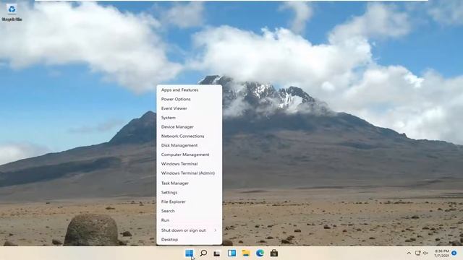463x260 pixels.
Task: Choose Apps and Features
Action: coord(190,90)
